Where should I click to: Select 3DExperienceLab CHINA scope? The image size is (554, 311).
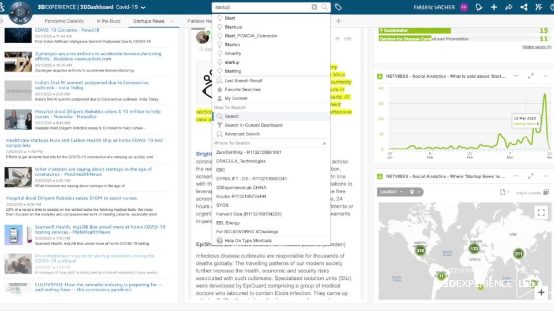pyautogui.click(x=271, y=187)
